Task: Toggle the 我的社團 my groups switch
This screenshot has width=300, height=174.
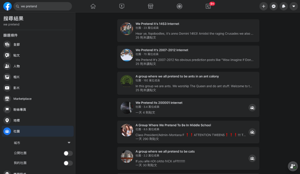Action: tap(68, 163)
